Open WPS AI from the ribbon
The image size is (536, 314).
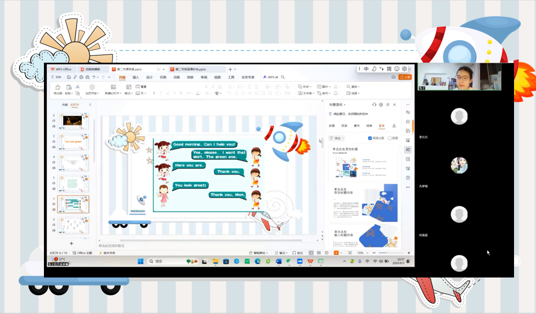pos(271,77)
